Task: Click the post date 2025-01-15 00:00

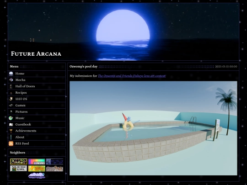Action: pos(226,67)
